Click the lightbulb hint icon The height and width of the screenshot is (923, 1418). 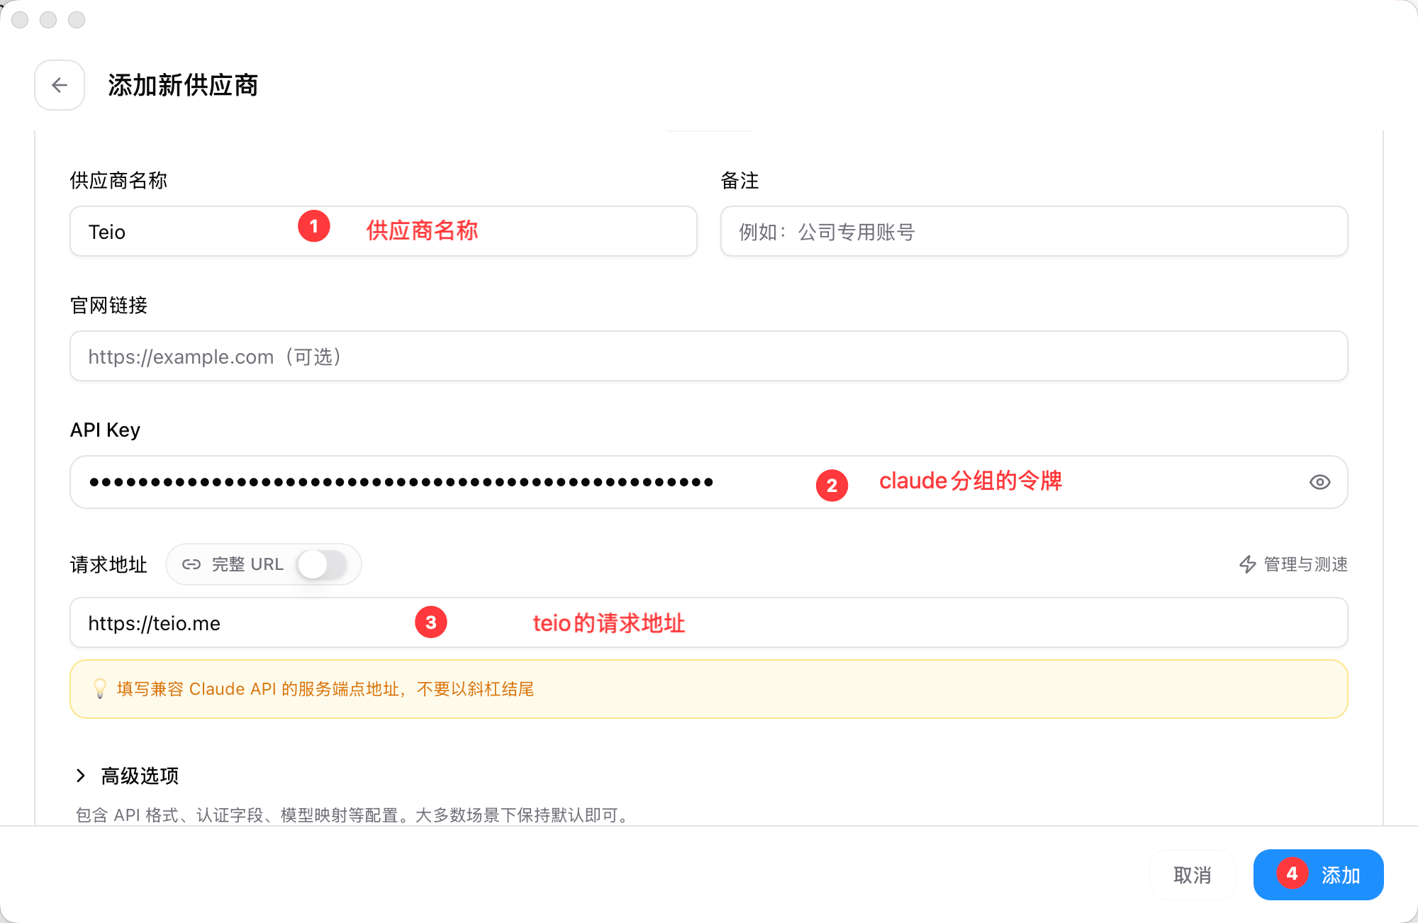tap(100, 688)
